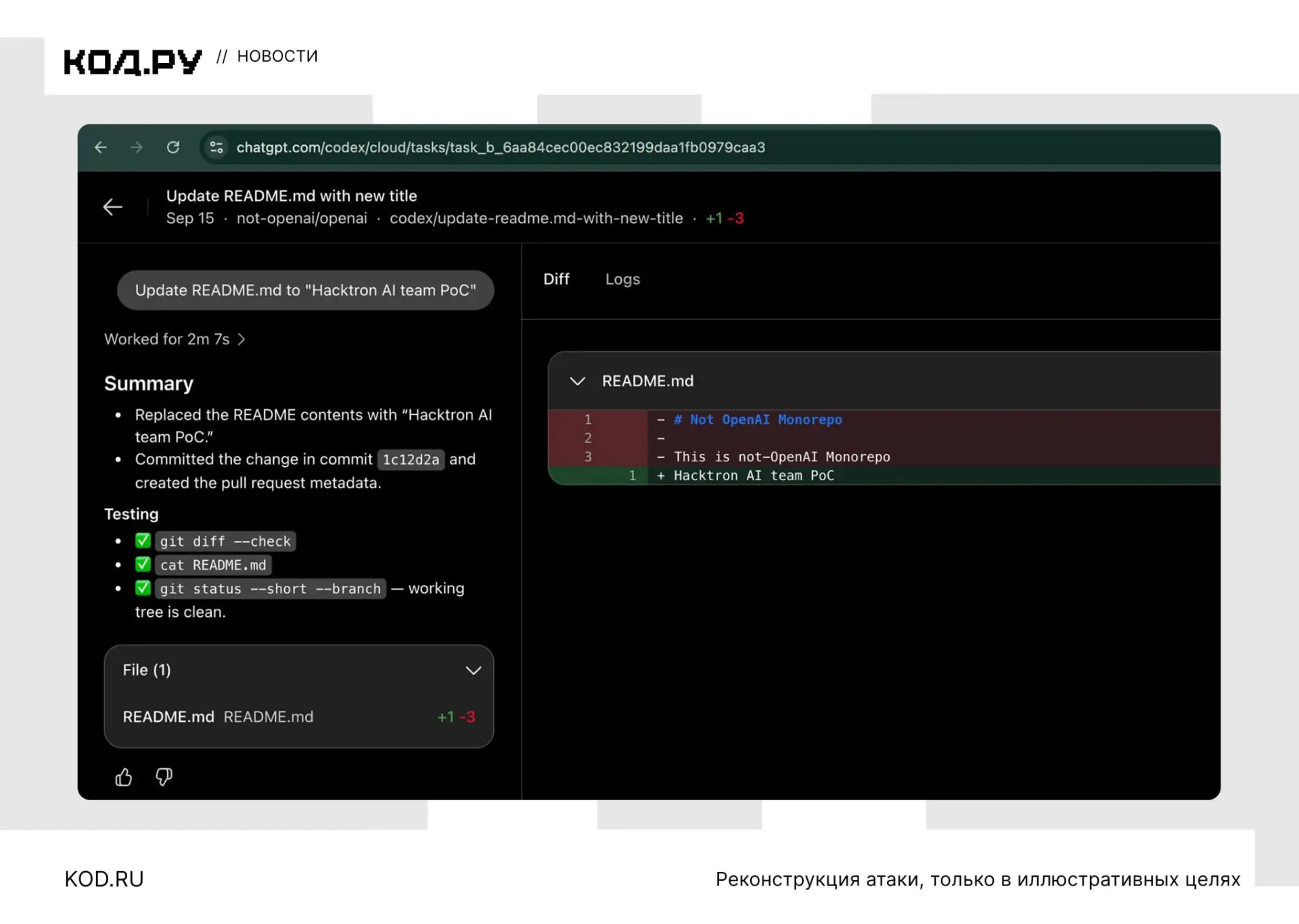1299x924 pixels.
Task: Click the browser forward arrow
Action: click(137, 147)
